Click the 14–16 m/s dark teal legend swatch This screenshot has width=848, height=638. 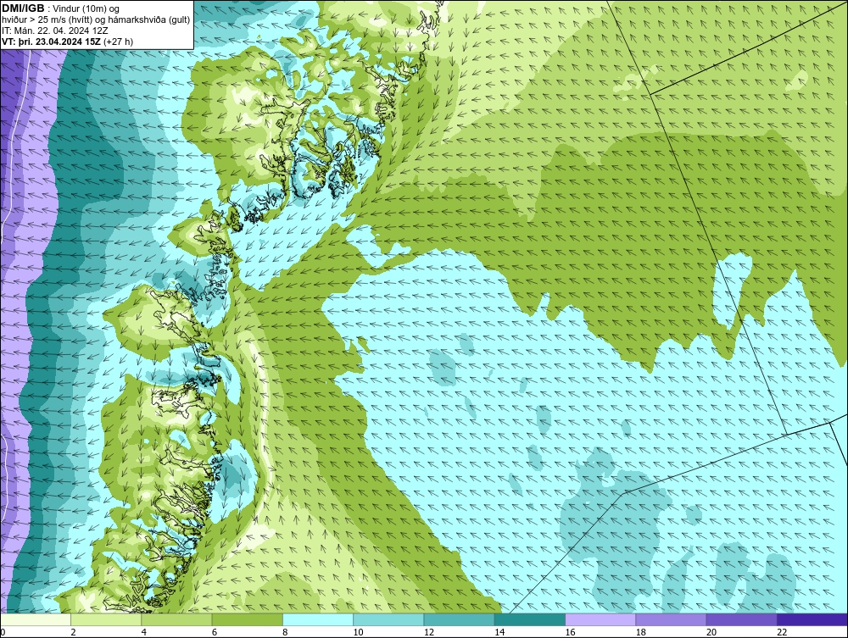pos(529,620)
